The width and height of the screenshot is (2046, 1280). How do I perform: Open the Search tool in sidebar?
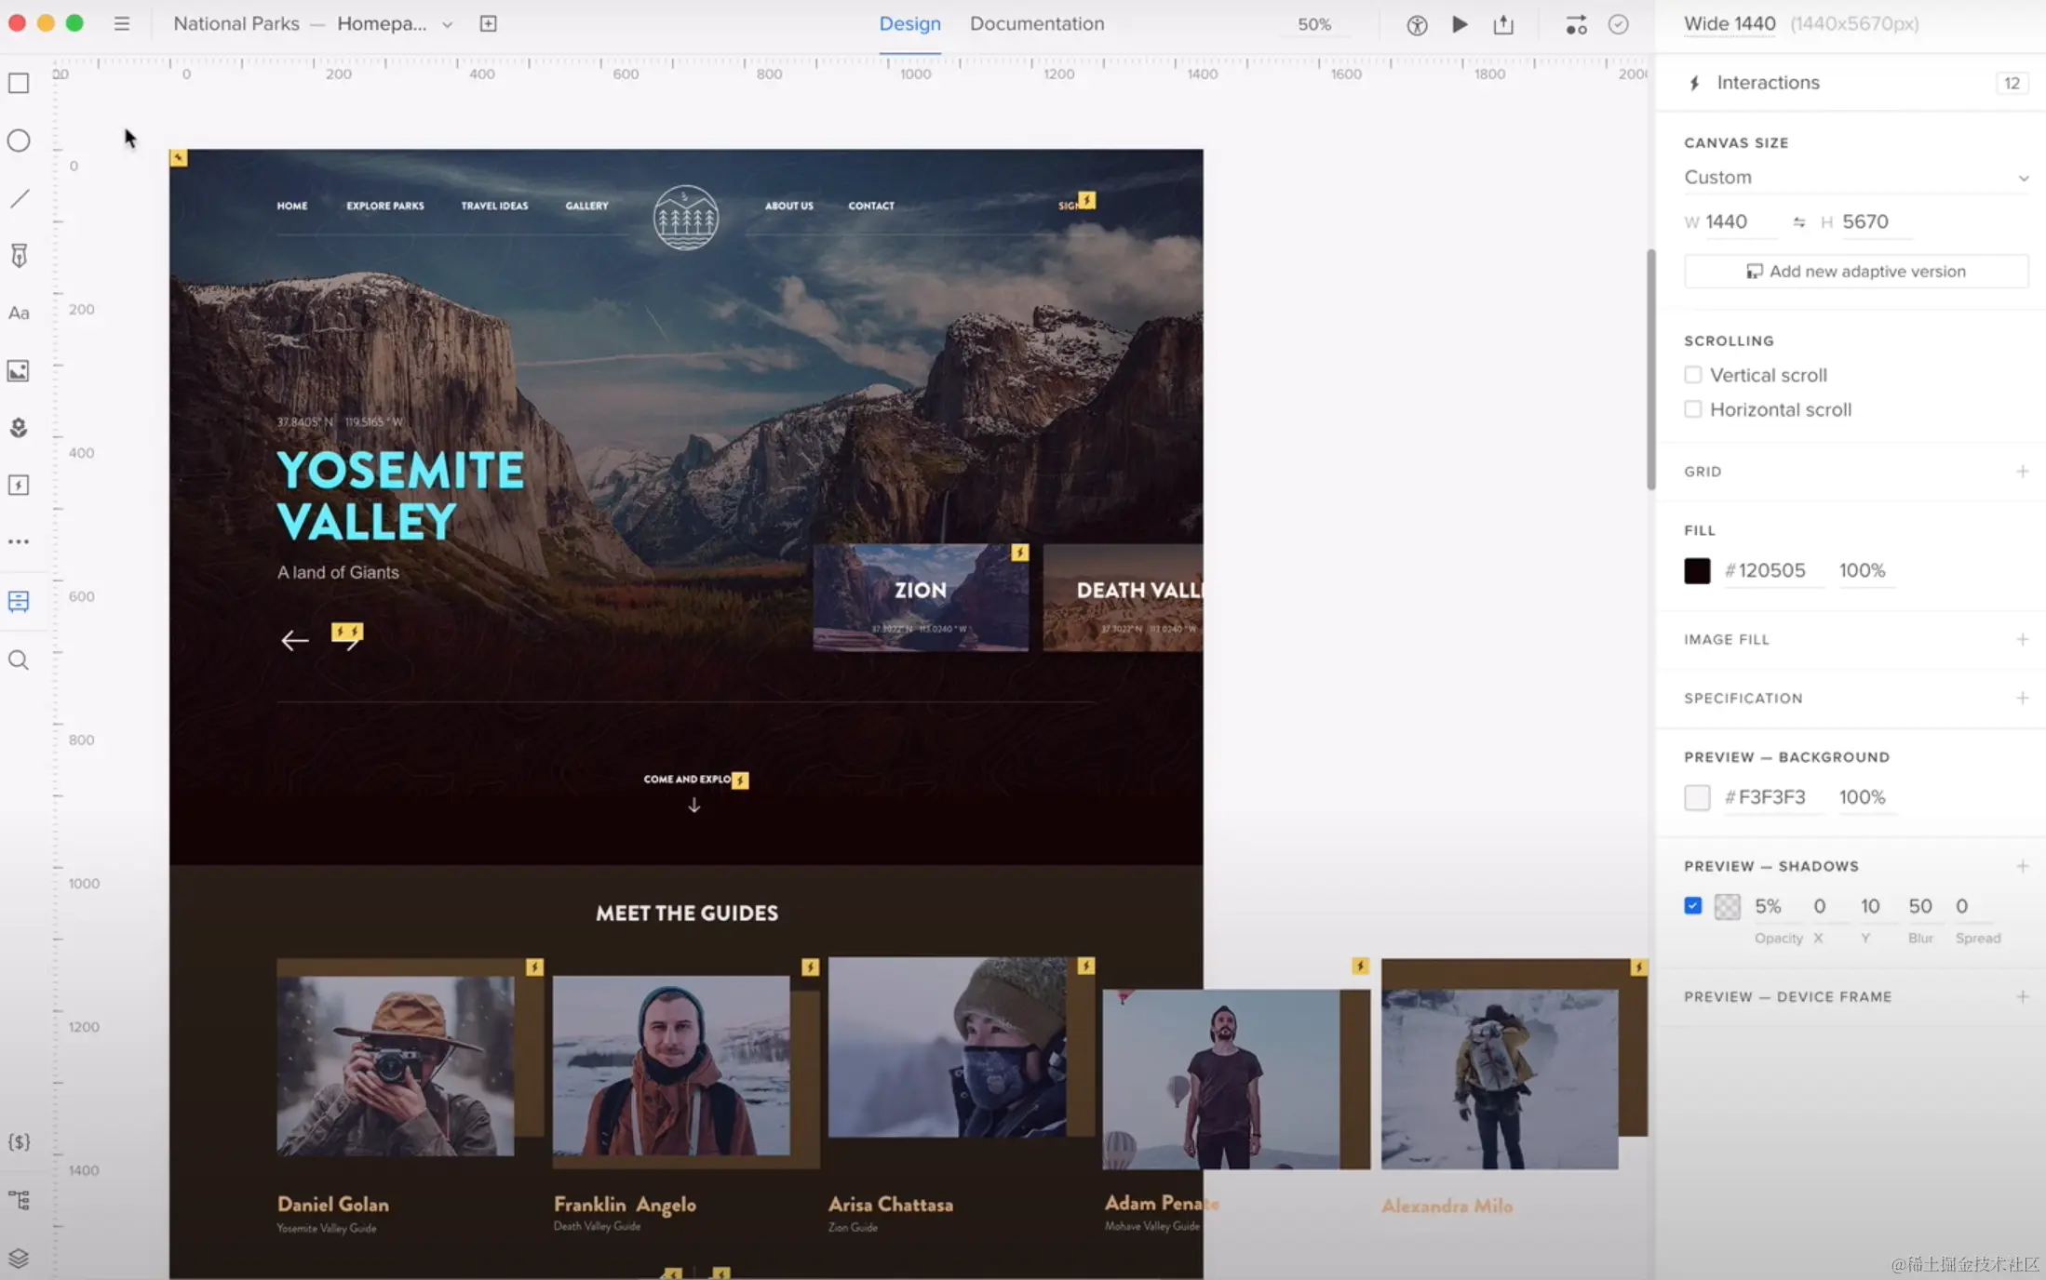click(x=19, y=660)
